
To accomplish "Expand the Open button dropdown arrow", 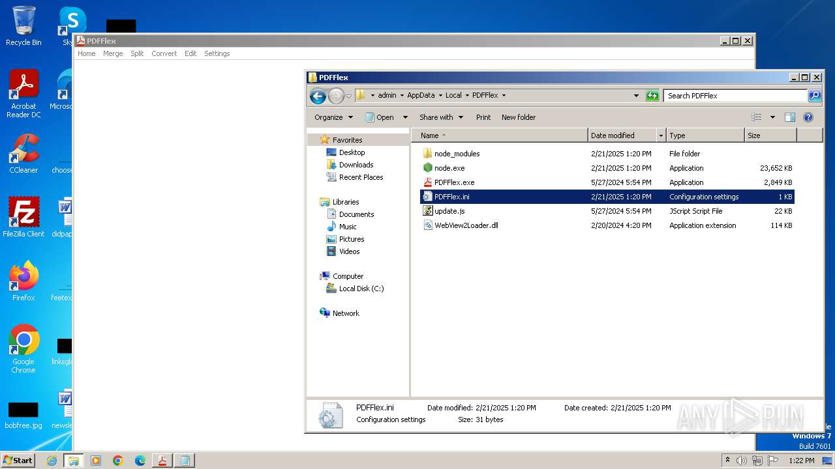I will pos(405,117).
